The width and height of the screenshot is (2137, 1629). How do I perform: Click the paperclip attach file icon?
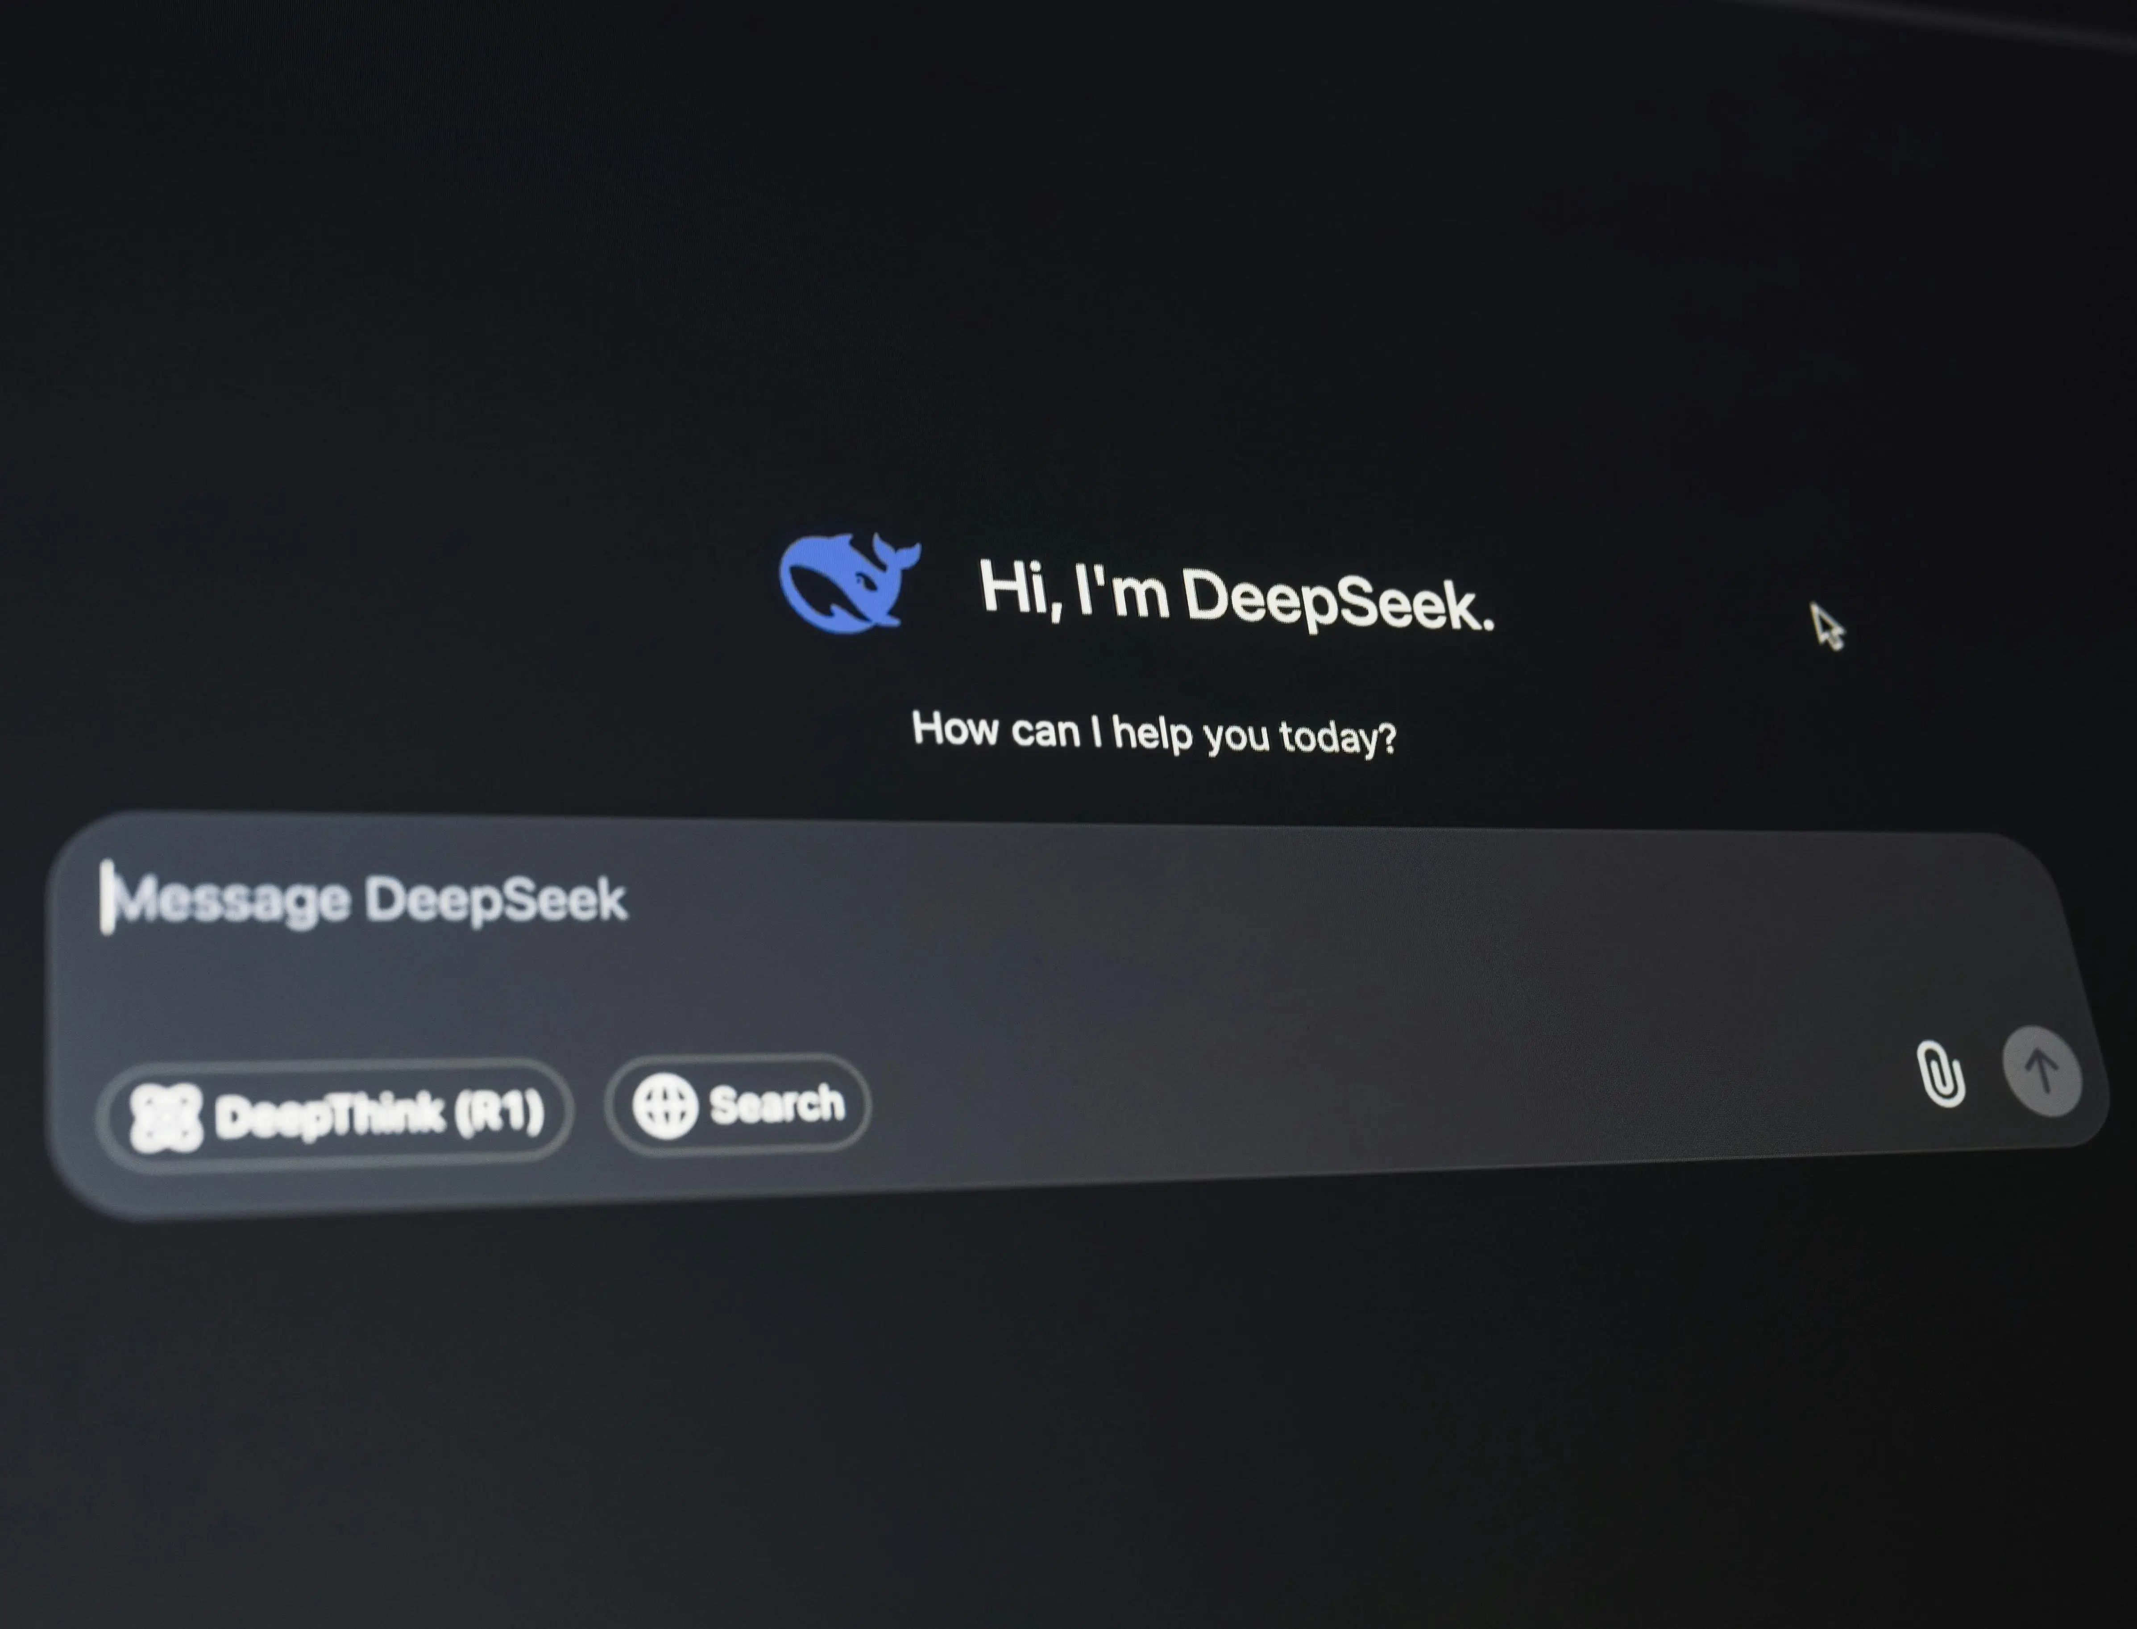(1941, 1074)
